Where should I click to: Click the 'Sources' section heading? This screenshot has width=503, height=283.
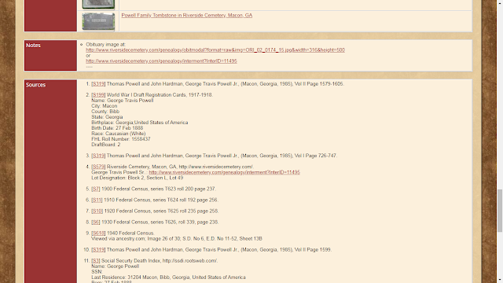tap(35, 85)
